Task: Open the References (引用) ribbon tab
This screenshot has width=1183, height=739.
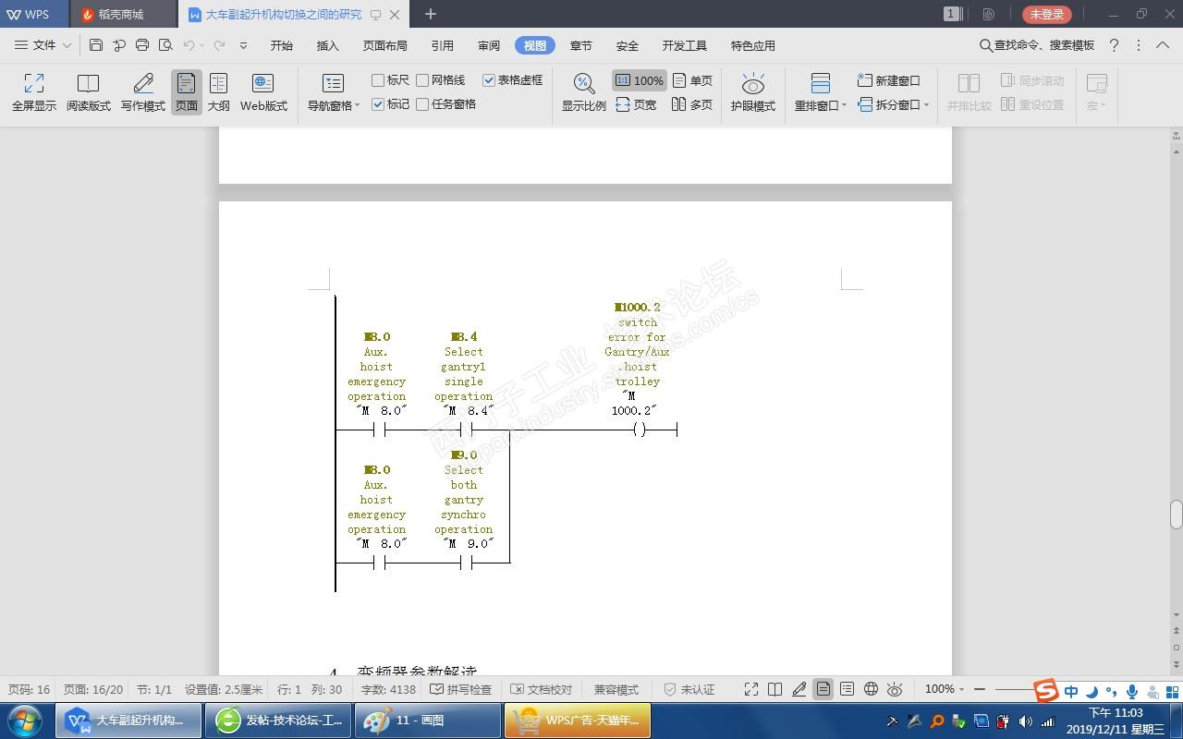Action: click(443, 45)
